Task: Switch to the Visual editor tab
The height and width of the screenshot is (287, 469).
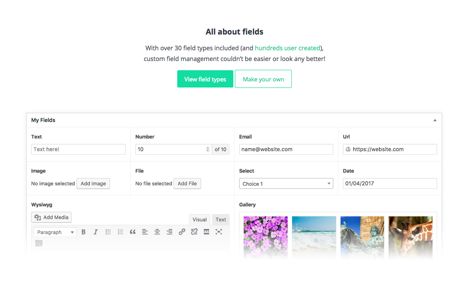Action: click(x=200, y=219)
